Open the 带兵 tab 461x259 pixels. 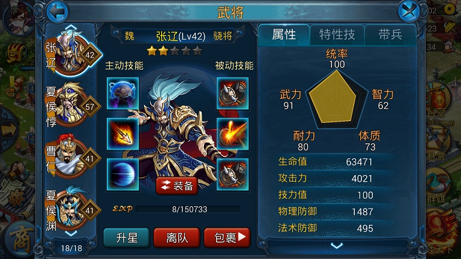[x=390, y=35]
